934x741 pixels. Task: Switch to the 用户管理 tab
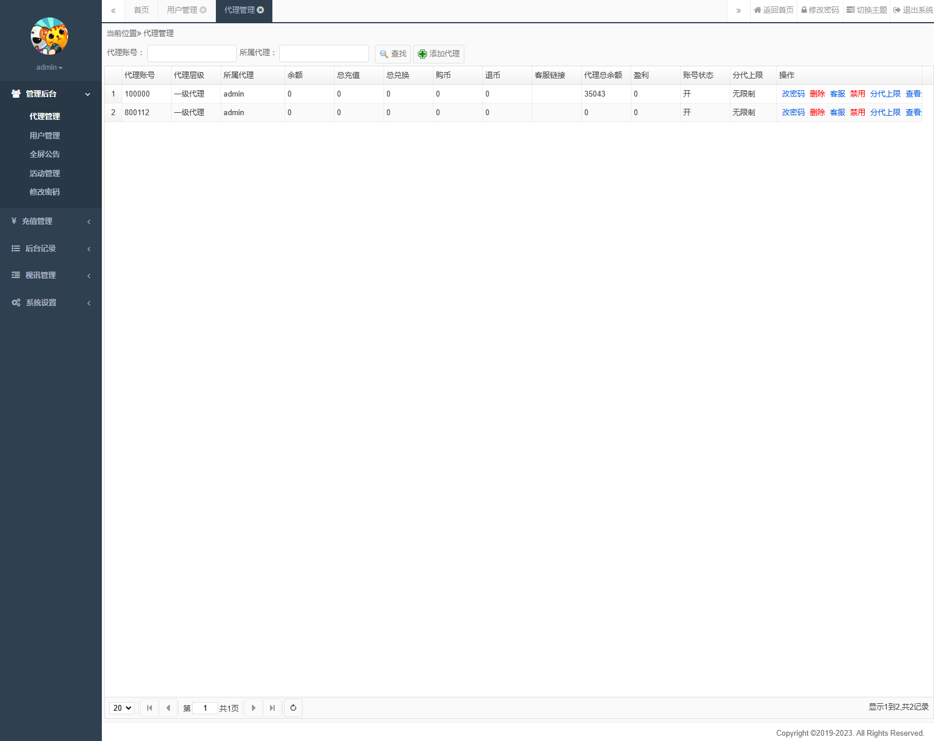(182, 10)
